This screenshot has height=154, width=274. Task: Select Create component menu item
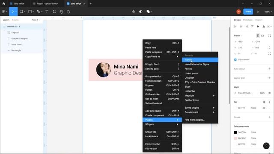[162, 115]
